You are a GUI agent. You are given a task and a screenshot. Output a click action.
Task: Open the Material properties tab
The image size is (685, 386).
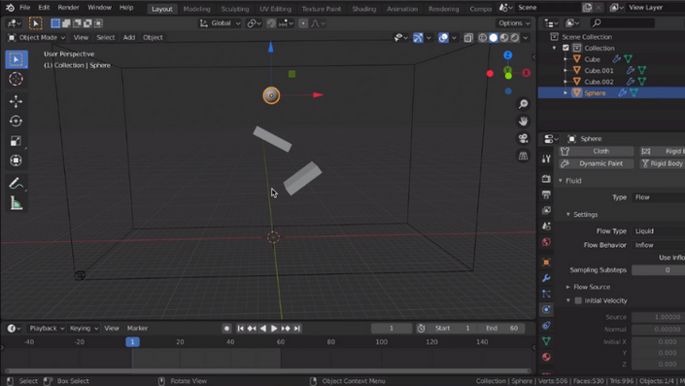pyautogui.click(x=546, y=357)
